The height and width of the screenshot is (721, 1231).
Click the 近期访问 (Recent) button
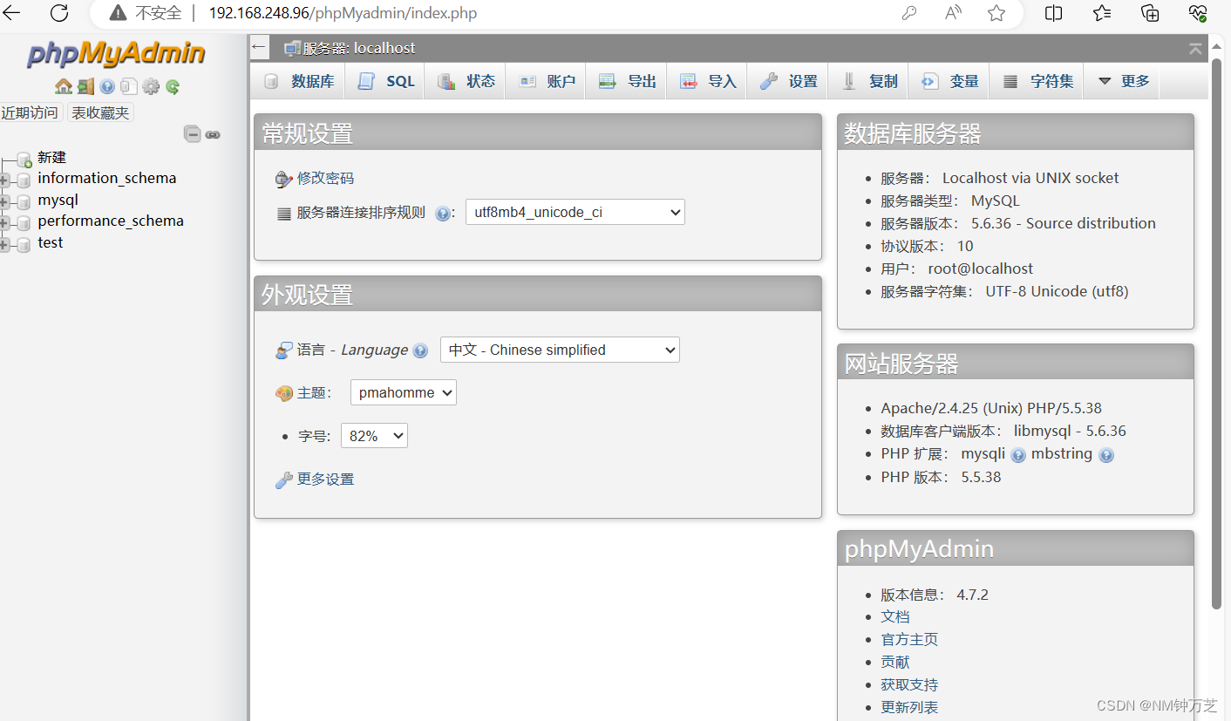(x=31, y=112)
